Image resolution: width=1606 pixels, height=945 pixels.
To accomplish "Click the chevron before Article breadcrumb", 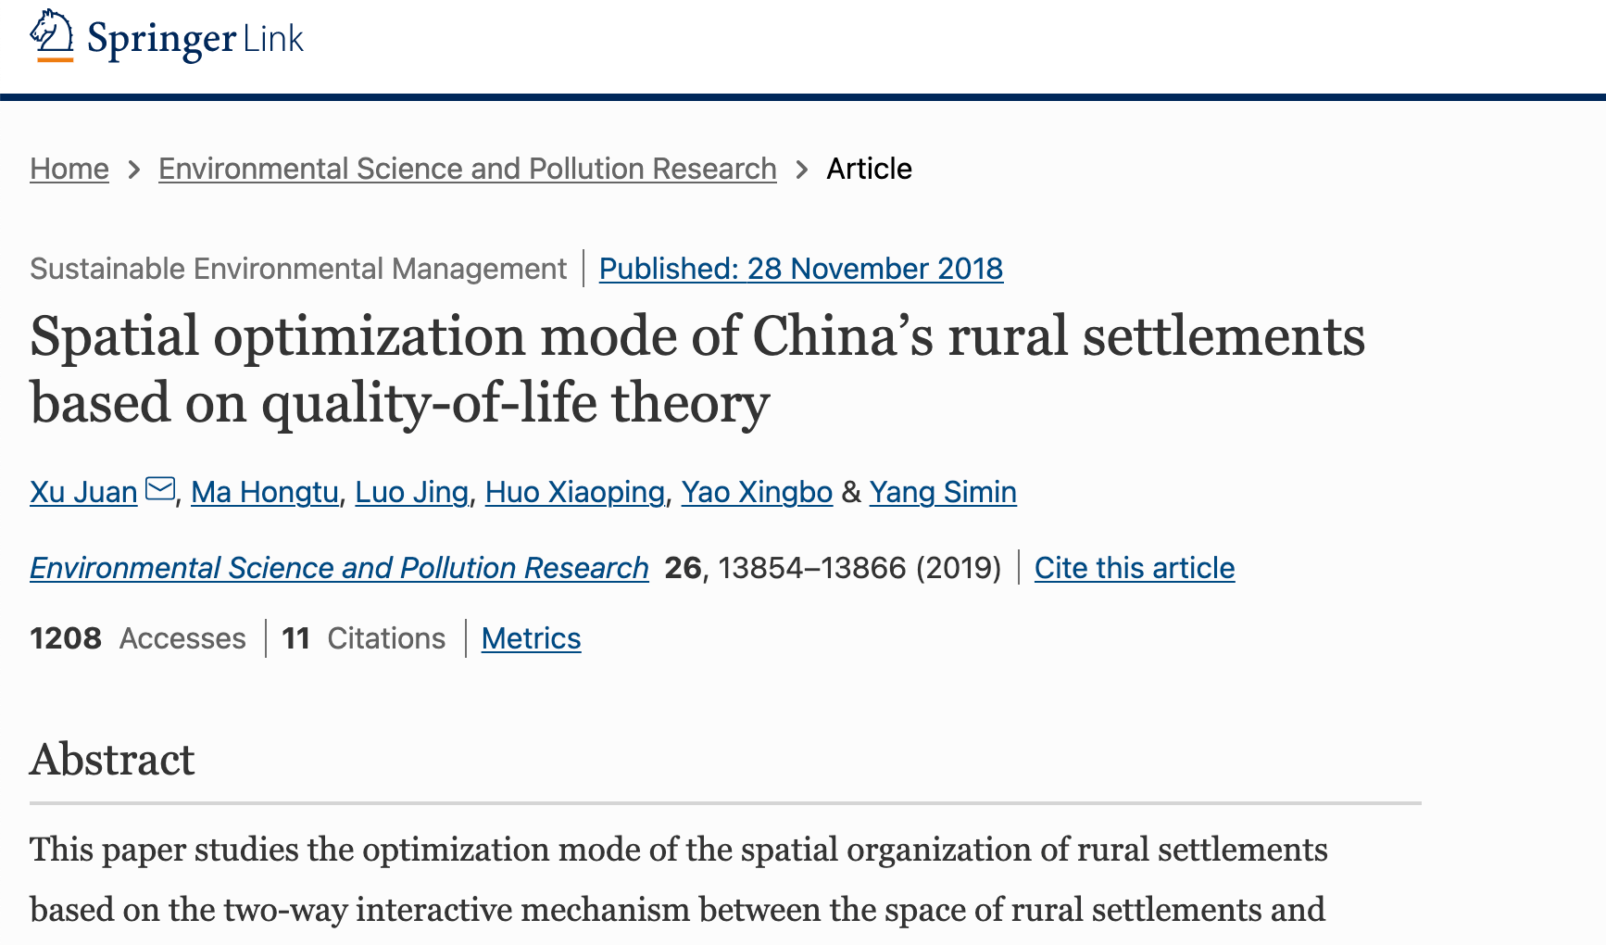I will coord(802,170).
